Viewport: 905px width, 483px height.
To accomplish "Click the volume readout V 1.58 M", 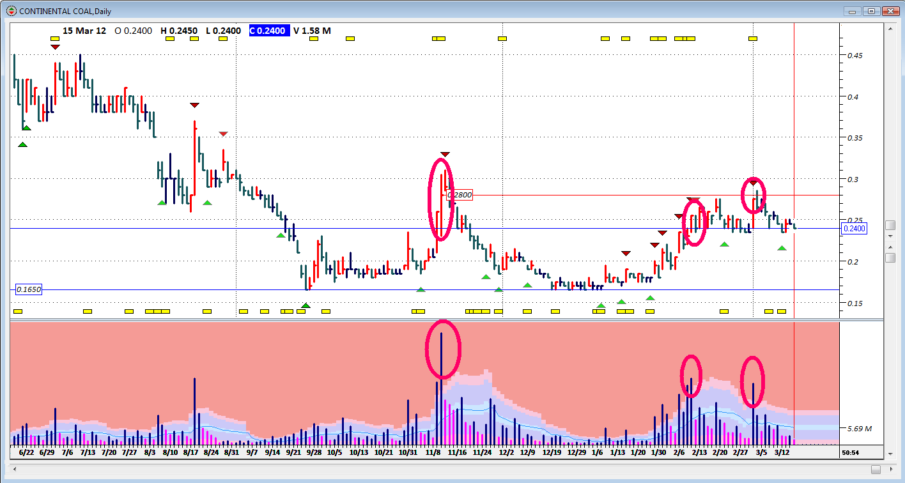I will click(x=312, y=31).
